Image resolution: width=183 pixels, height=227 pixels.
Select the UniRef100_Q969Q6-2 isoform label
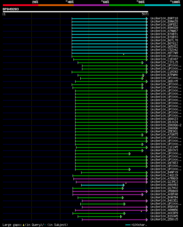coord(166,125)
